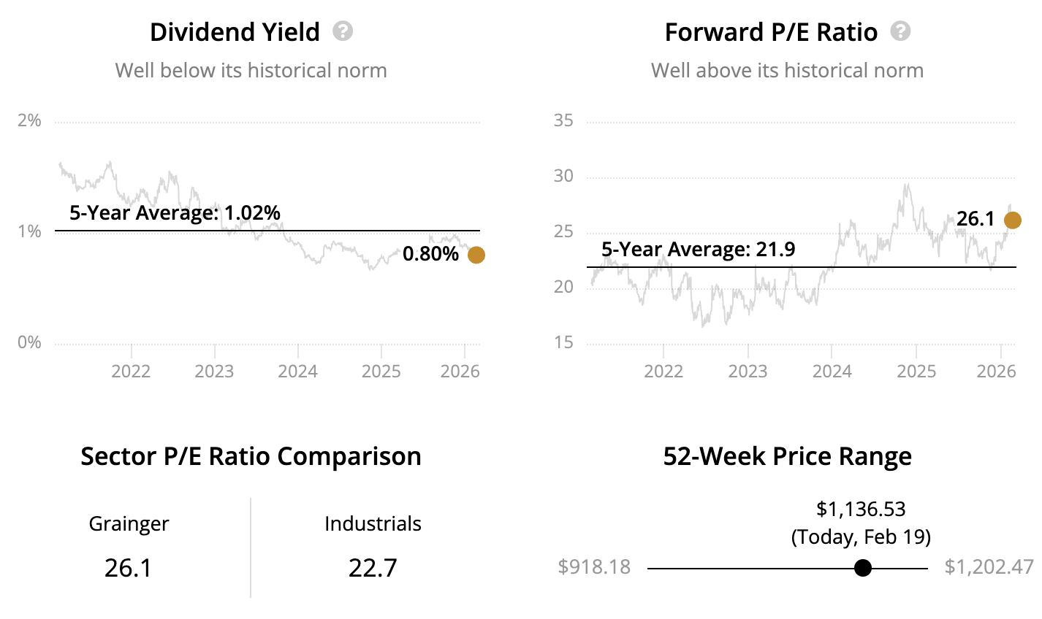Click the Sector P/E Ratio Comparison heading

[x=251, y=456]
